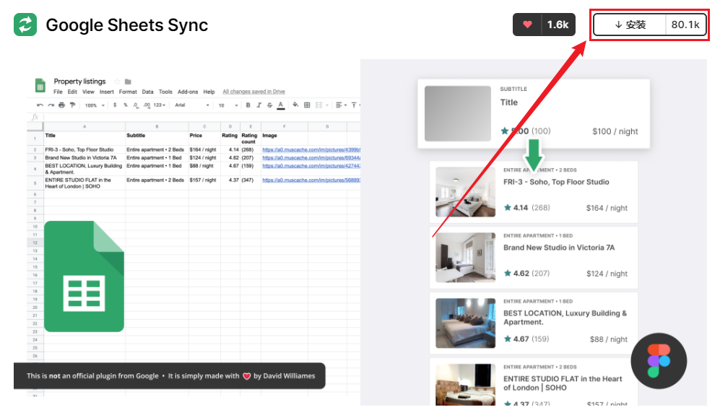Toggle italic formatting in the Sheets toolbar
The height and width of the screenshot is (415, 720).
[x=258, y=105]
